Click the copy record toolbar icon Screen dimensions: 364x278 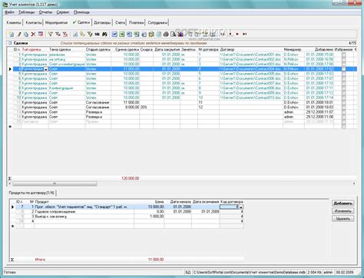26,34
